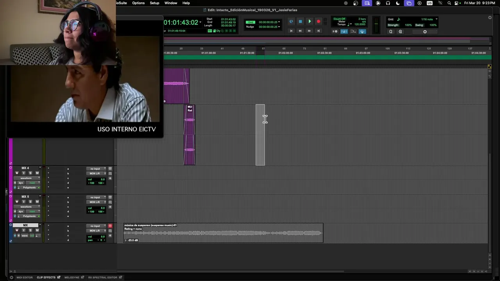Open the Nudge value dropdown
The image size is (500, 281).
pyautogui.click(x=279, y=27)
